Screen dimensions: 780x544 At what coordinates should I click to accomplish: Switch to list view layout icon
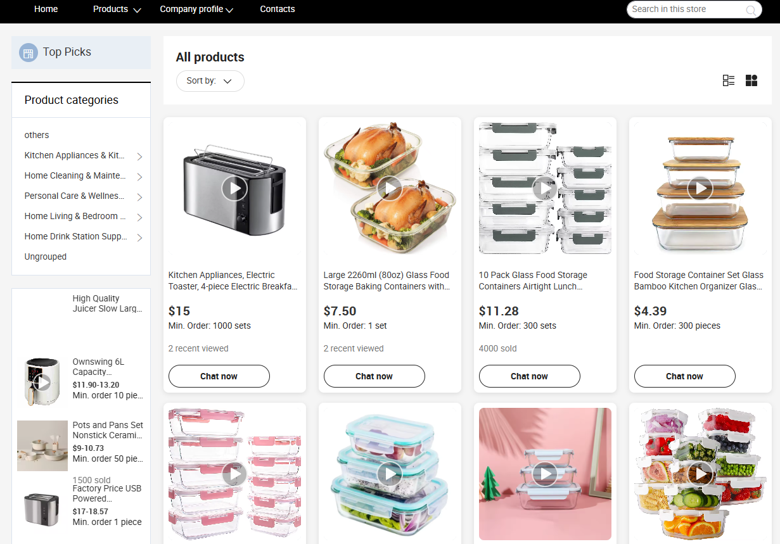point(729,80)
